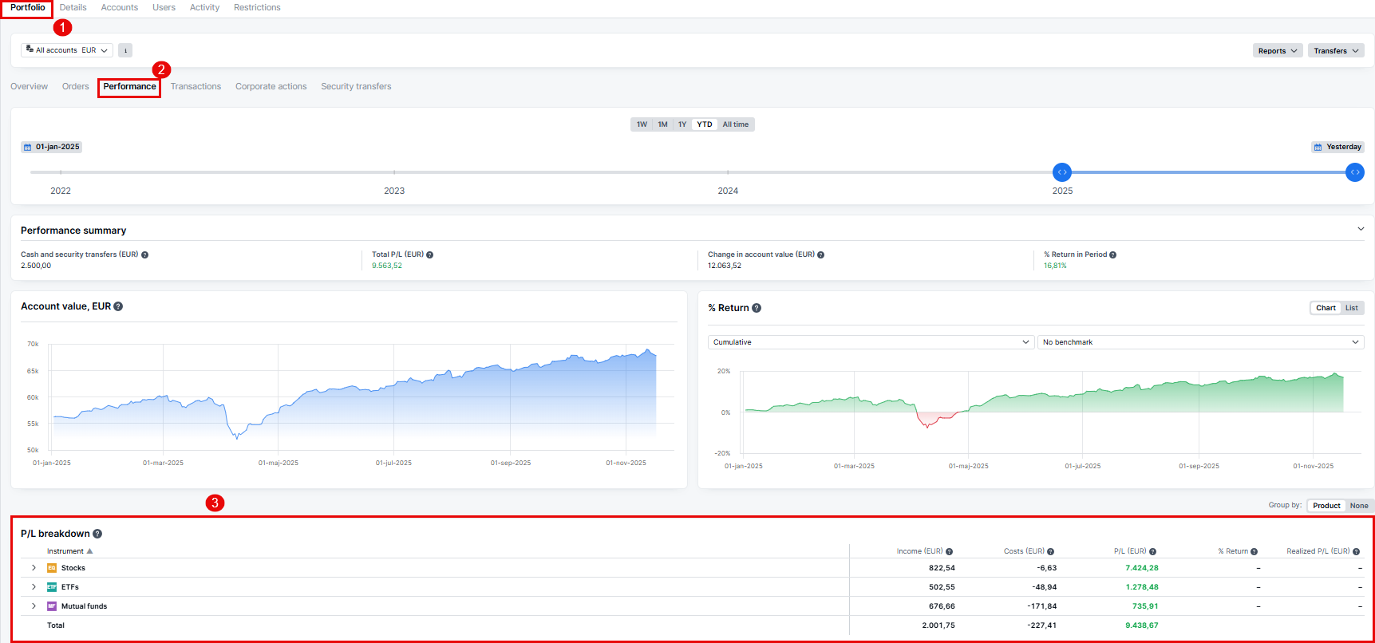This screenshot has height=643, width=1375.
Task: Click help icon beside Account value, EUR
Action: tap(118, 306)
